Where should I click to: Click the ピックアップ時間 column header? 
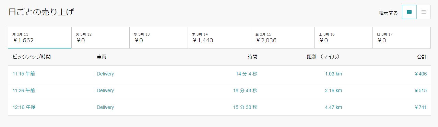click(x=32, y=57)
